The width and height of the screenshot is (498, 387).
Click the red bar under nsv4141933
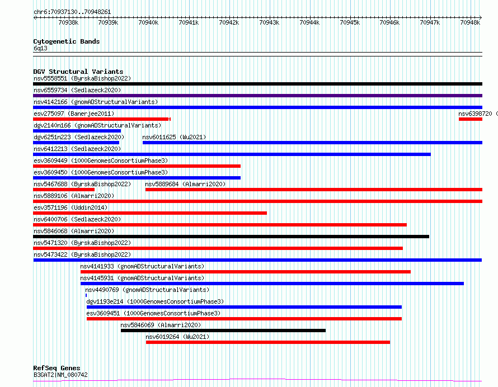[246, 272]
